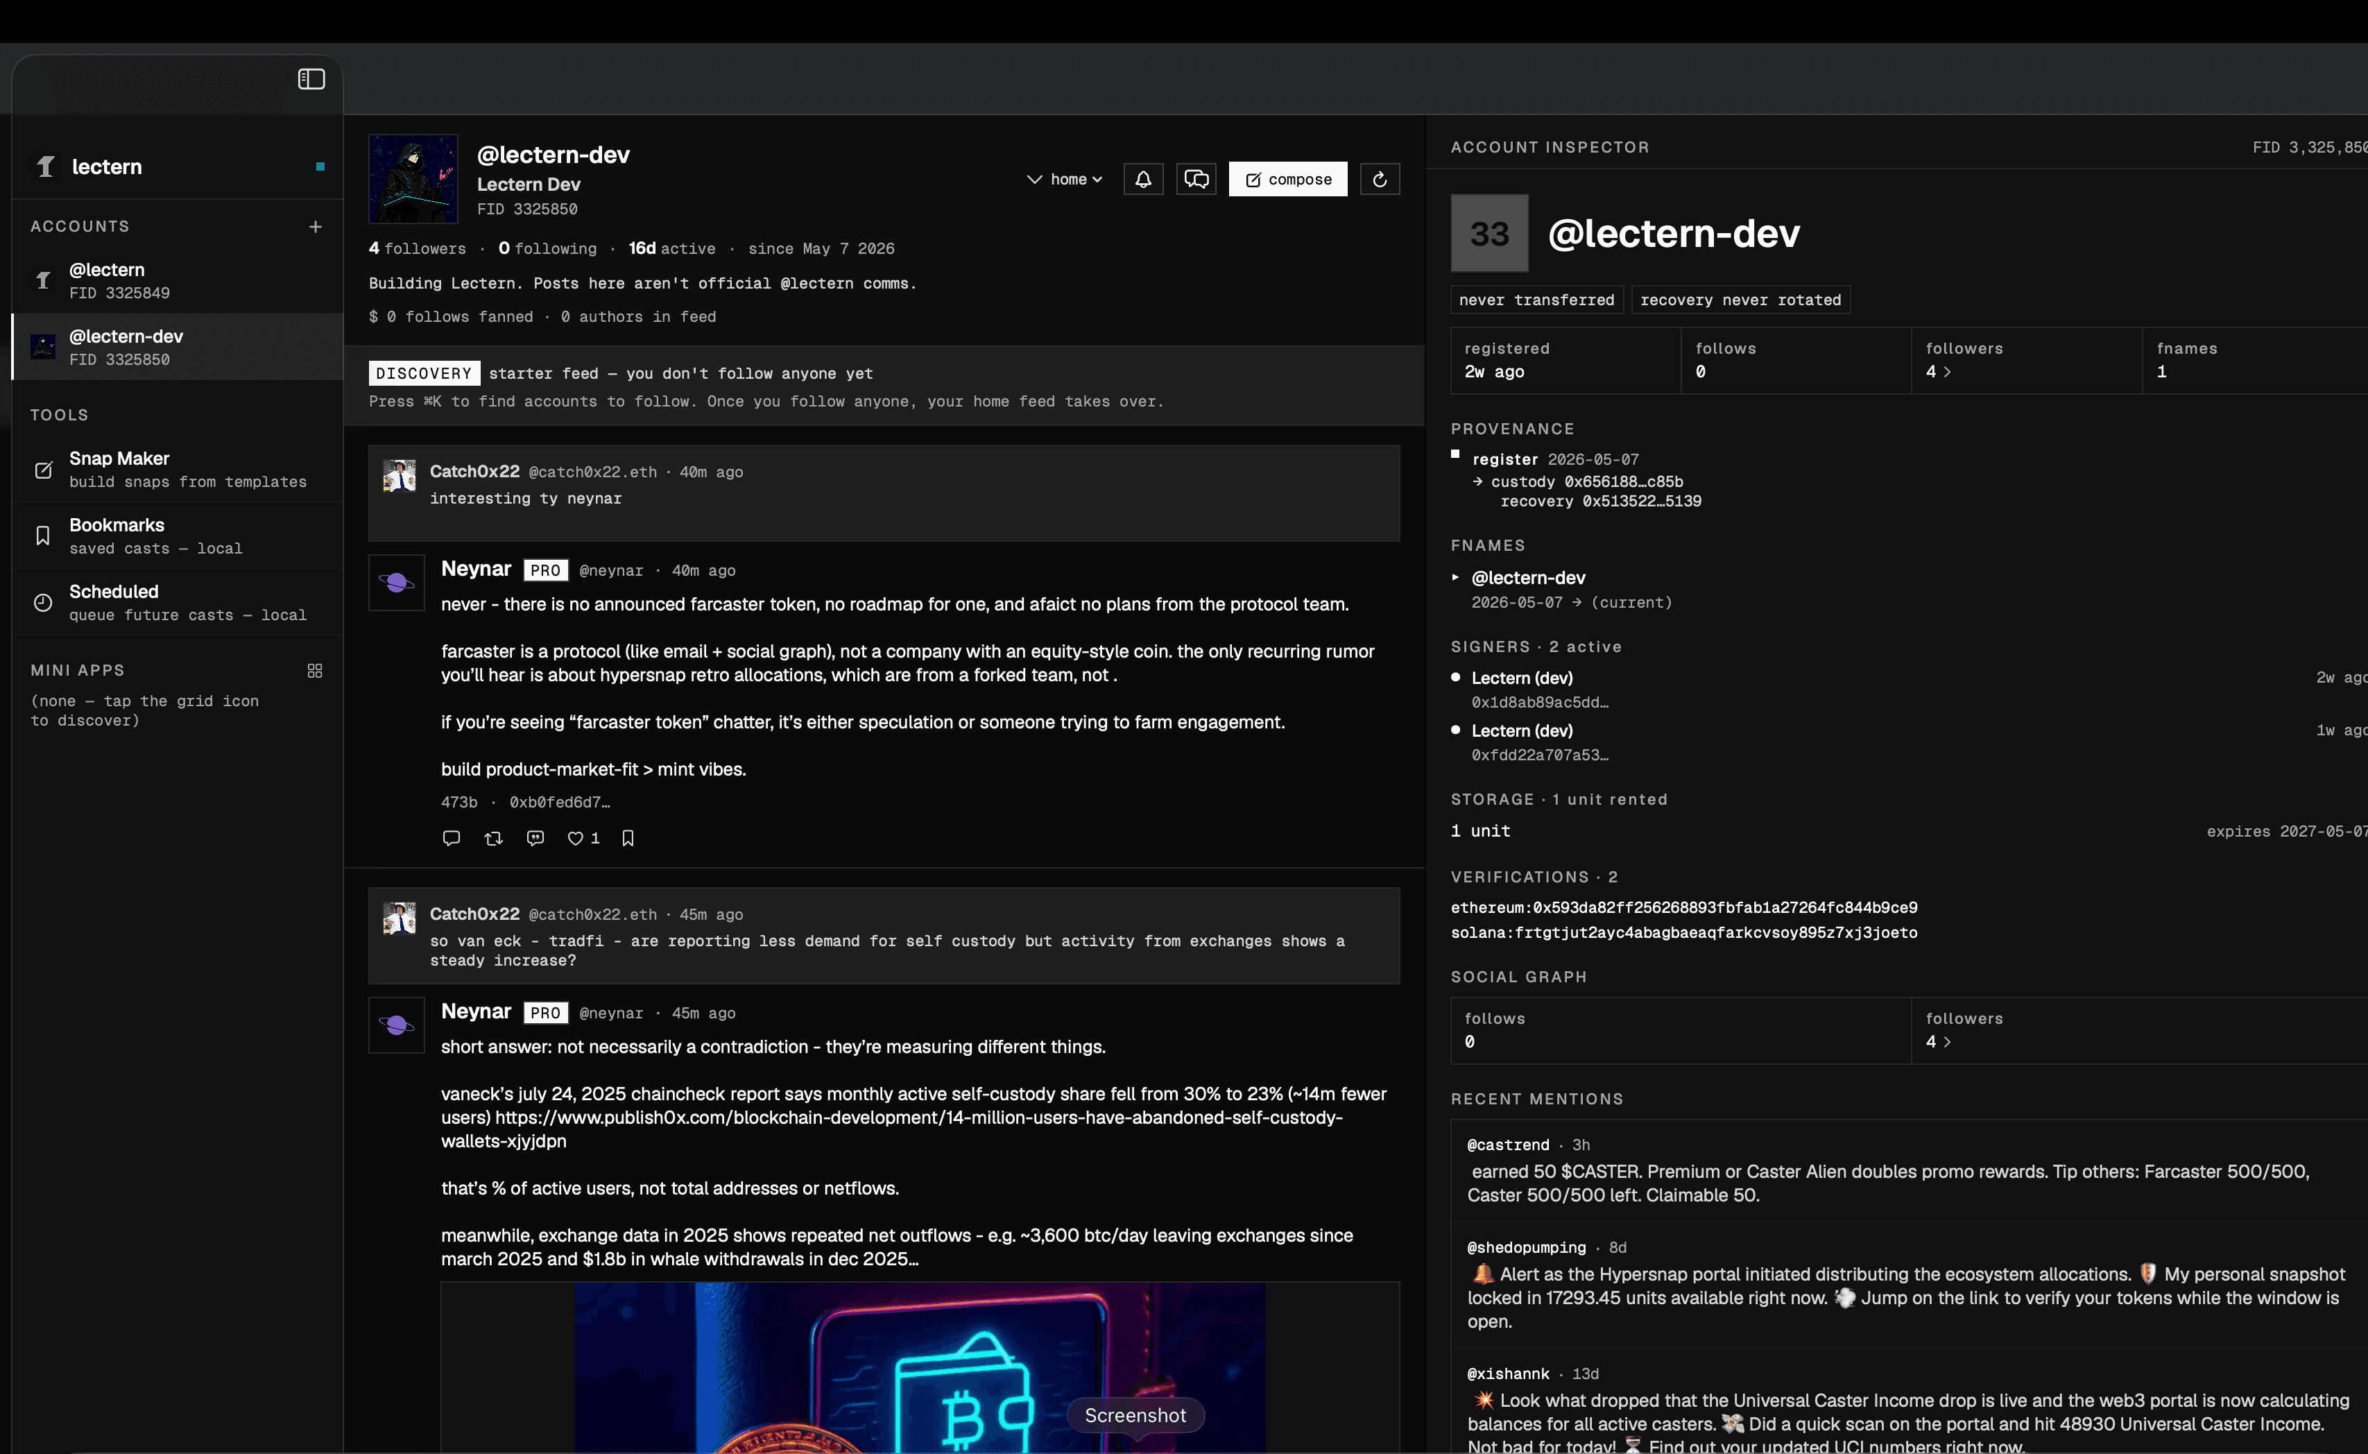
Task: Click the ethereum verification address
Action: point(1683,908)
